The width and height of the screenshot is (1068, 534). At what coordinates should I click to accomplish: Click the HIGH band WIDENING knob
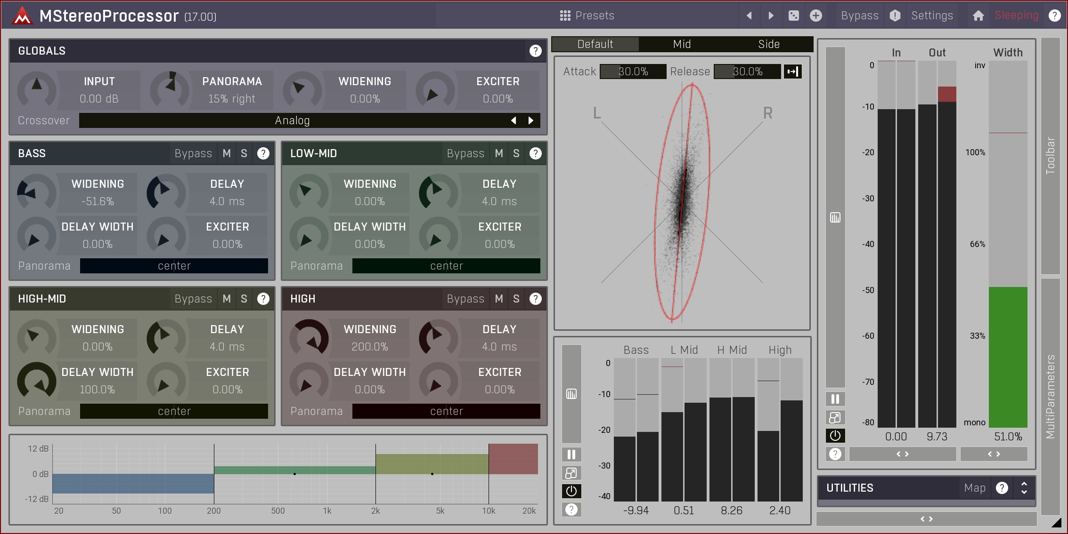309,338
